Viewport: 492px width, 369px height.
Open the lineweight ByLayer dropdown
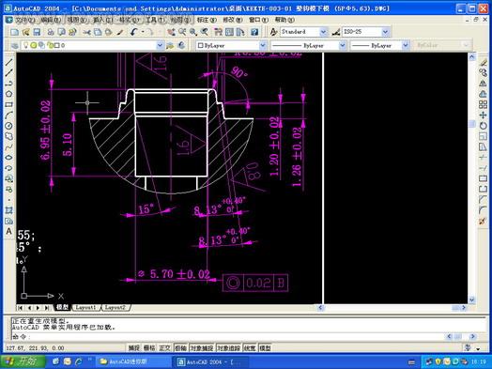click(x=406, y=45)
